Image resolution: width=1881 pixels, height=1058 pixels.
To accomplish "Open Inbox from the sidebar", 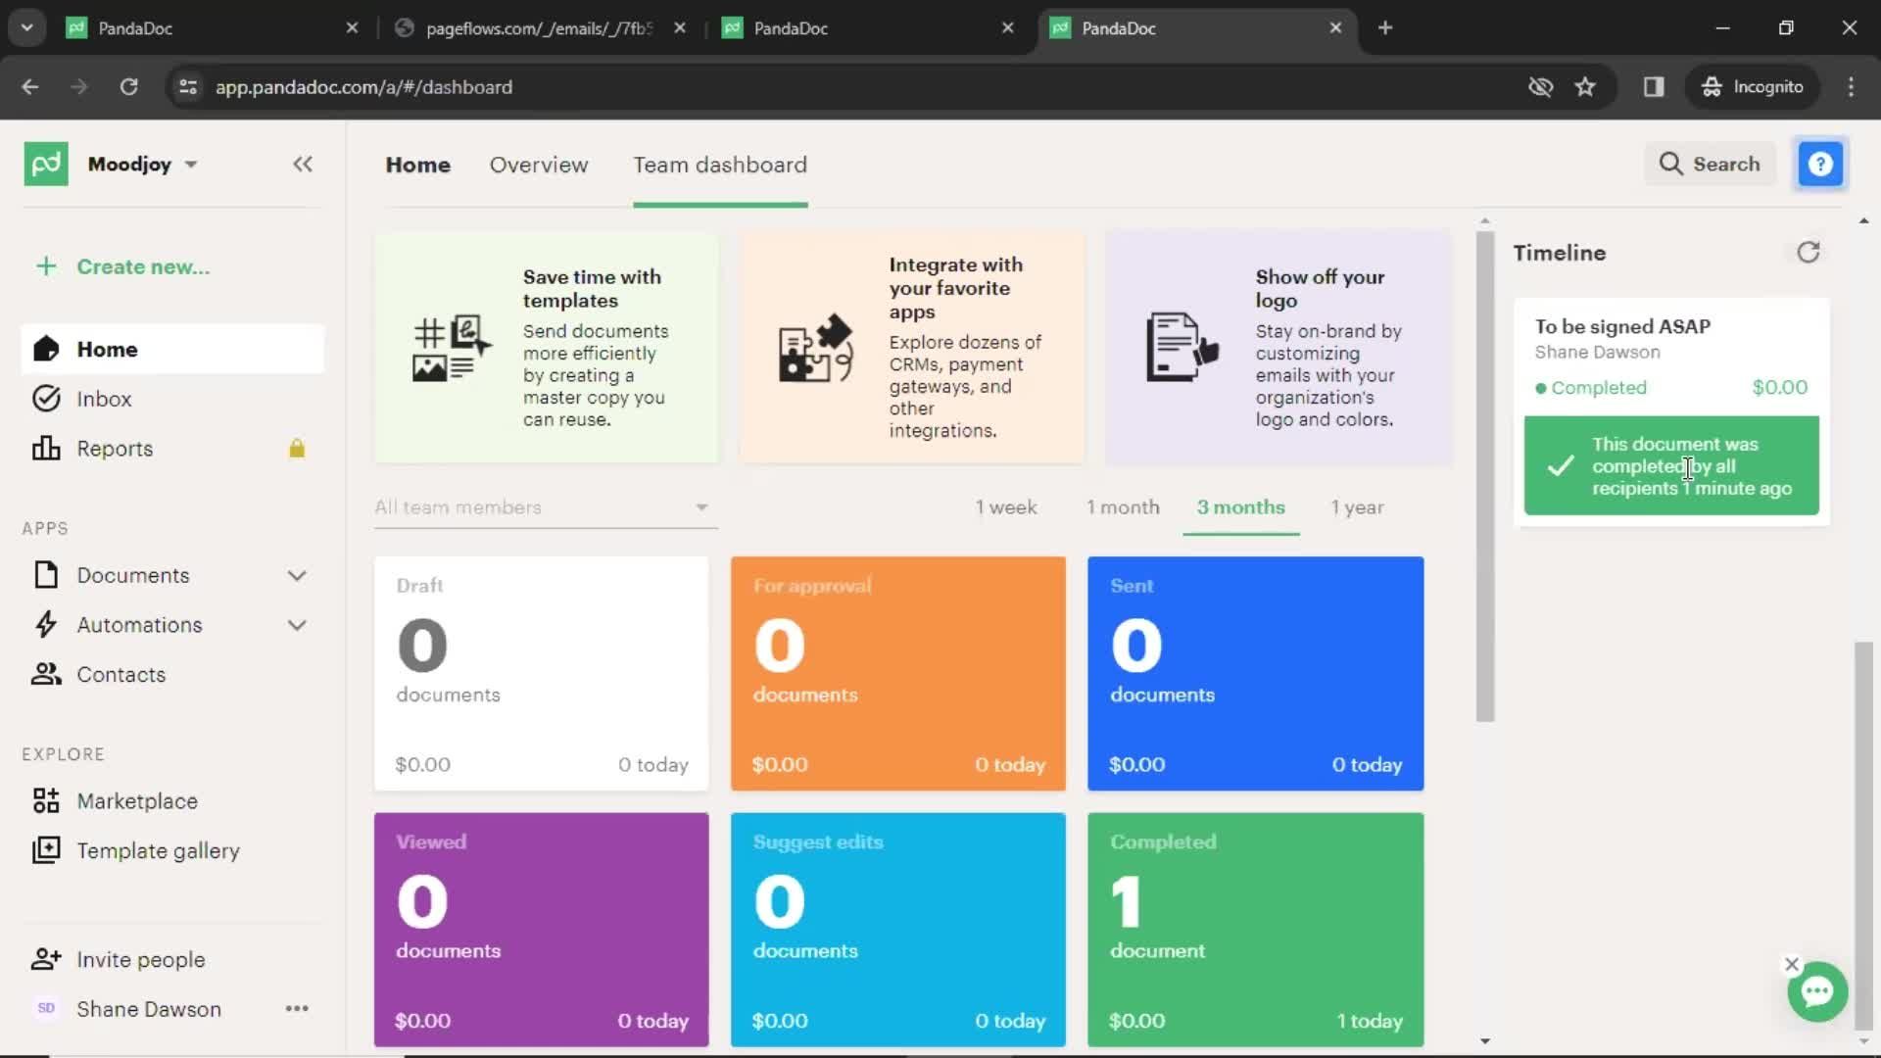I will click(x=172, y=399).
